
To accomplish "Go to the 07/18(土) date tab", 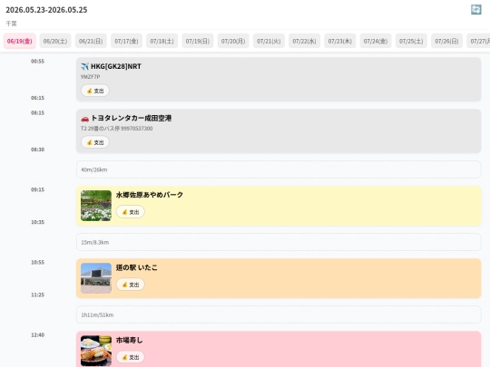I will click(x=162, y=41).
